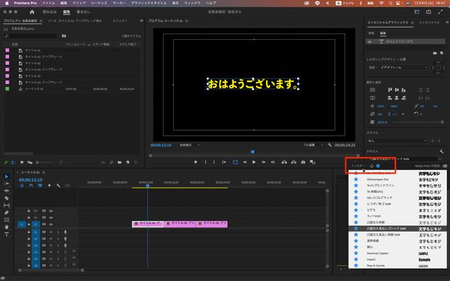Solo audio track A1
Screen dimensions: 450x281
coord(58,232)
